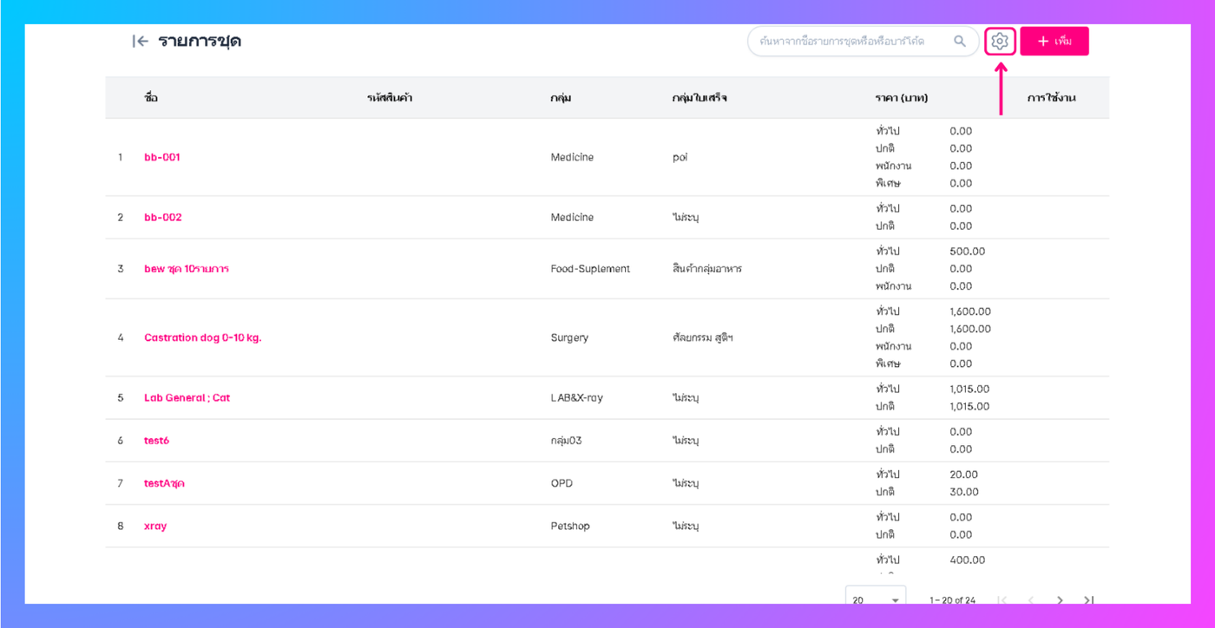The image size is (1215, 628).
Task: Click the สินค้ากลุ่มอาหาร receipt group cell
Action: coord(706,269)
